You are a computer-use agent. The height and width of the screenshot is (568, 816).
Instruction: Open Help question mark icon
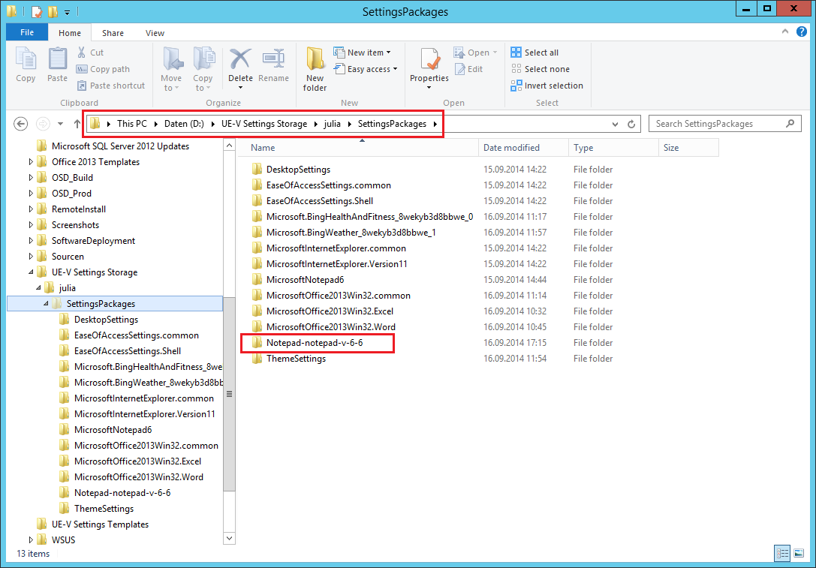(x=802, y=32)
